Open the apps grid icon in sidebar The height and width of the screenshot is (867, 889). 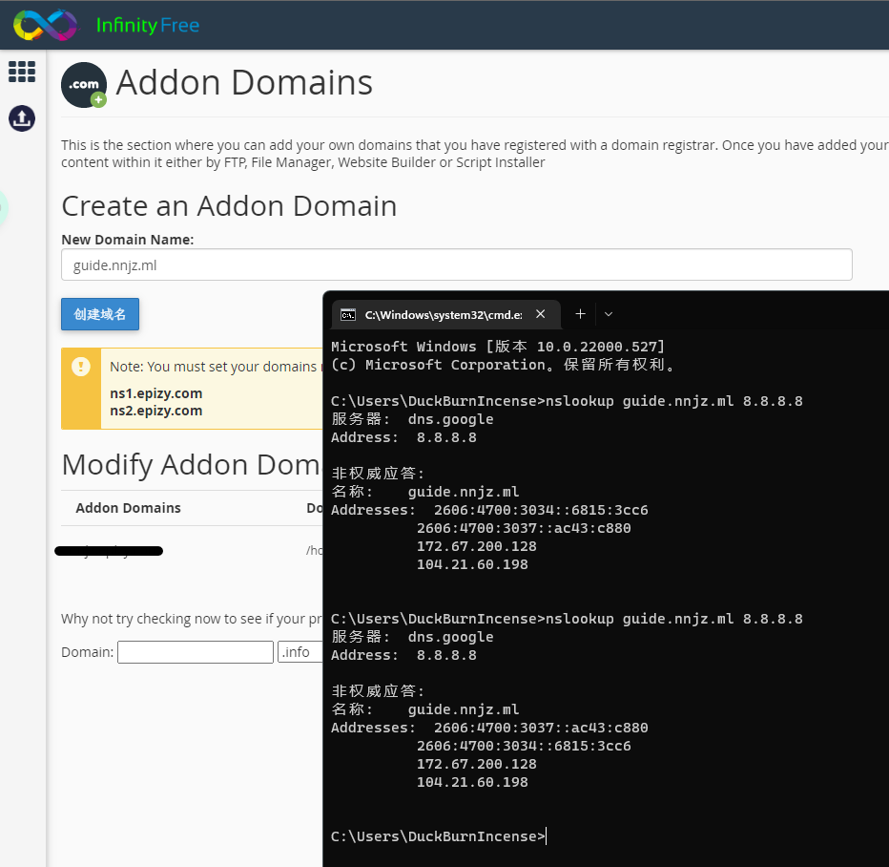tap(22, 72)
